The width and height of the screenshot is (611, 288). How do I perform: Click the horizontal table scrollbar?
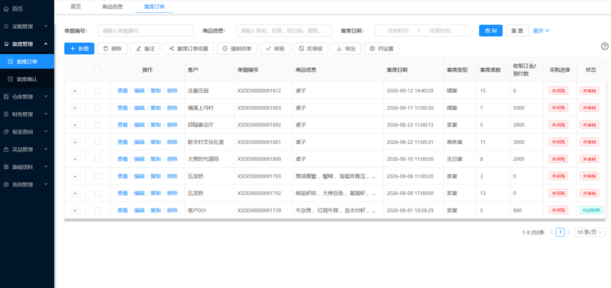click(335, 220)
